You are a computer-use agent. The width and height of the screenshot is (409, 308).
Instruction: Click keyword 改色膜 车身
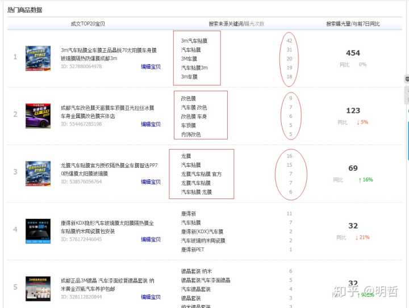(x=194, y=116)
